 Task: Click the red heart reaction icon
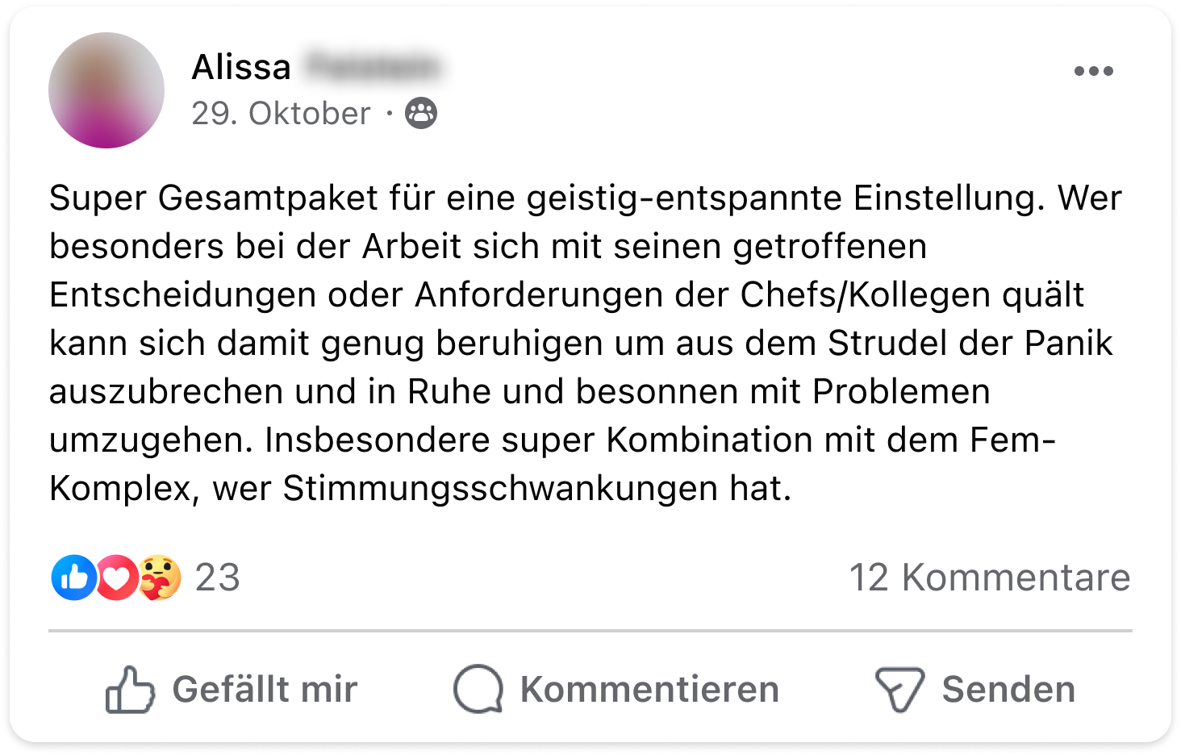click(x=117, y=578)
